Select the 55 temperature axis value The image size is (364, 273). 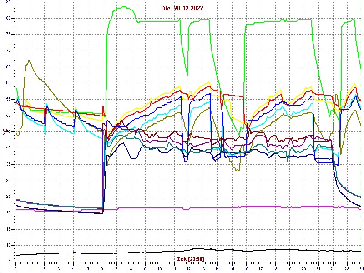click(8, 99)
